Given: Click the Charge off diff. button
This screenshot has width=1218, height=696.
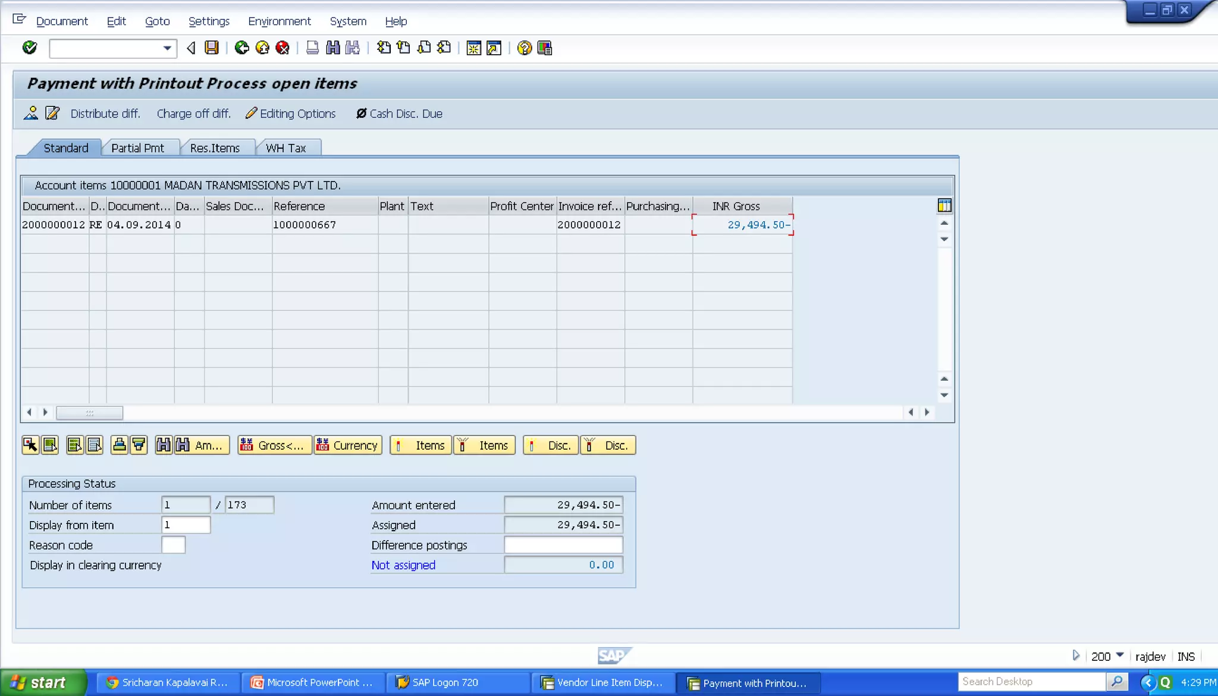Looking at the screenshot, I should pos(193,114).
